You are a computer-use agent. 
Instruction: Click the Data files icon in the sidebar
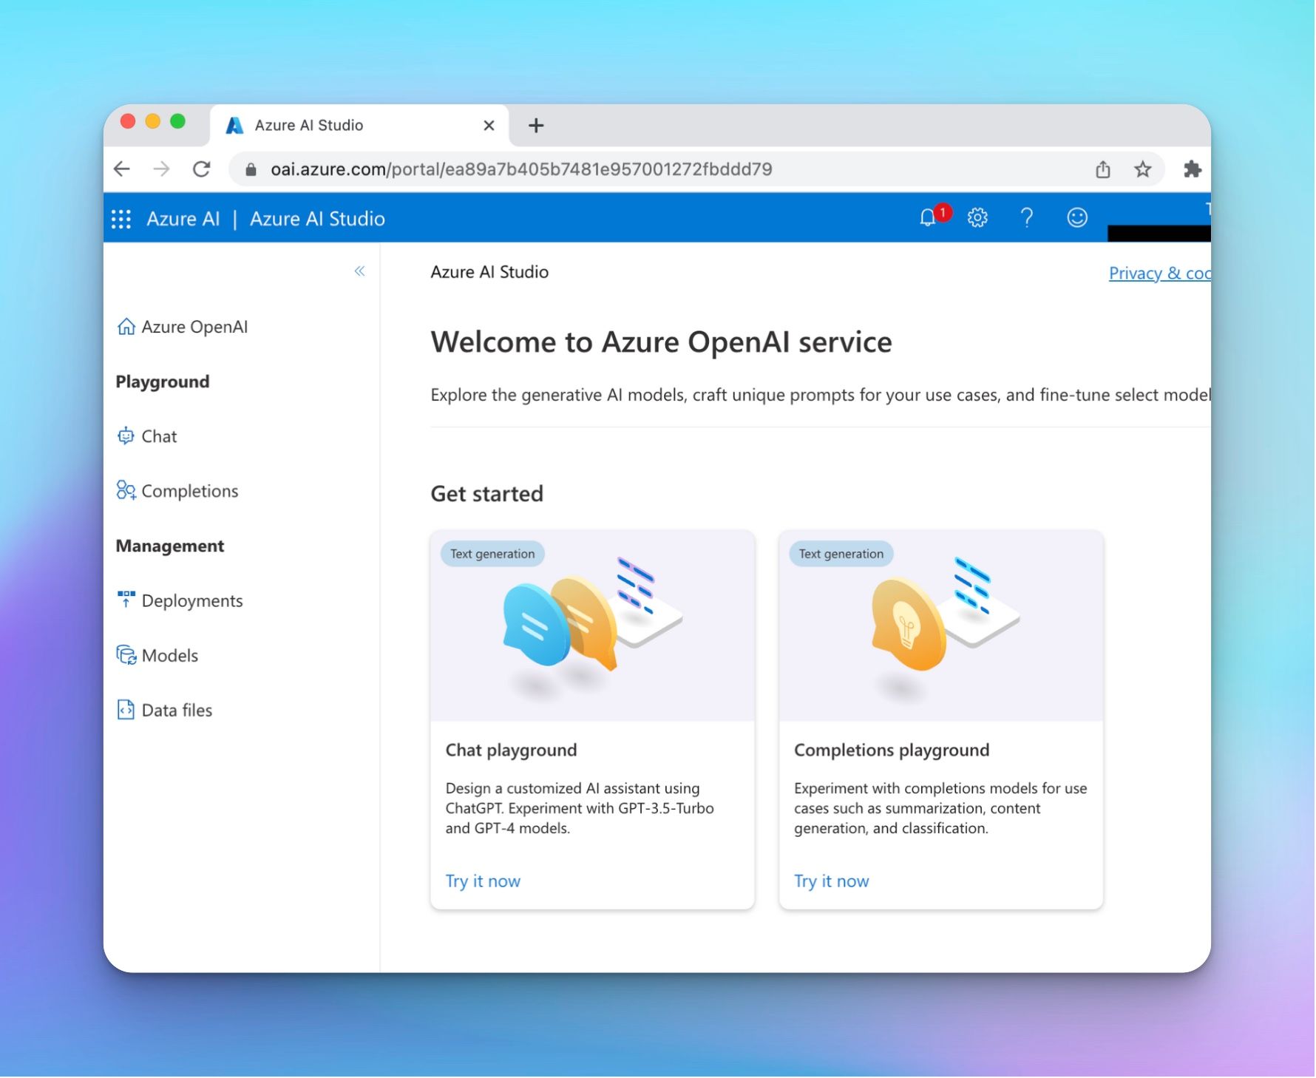coord(126,710)
